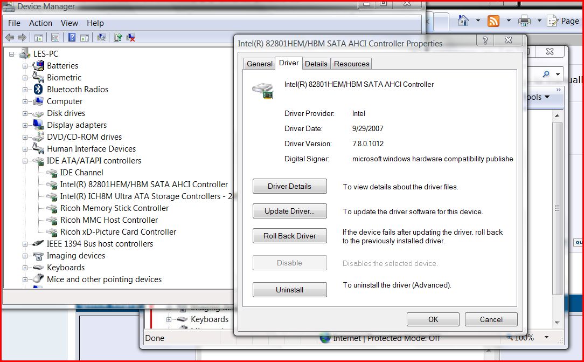Open the zoom level 100% dropdown arrow

tap(546, 337)
